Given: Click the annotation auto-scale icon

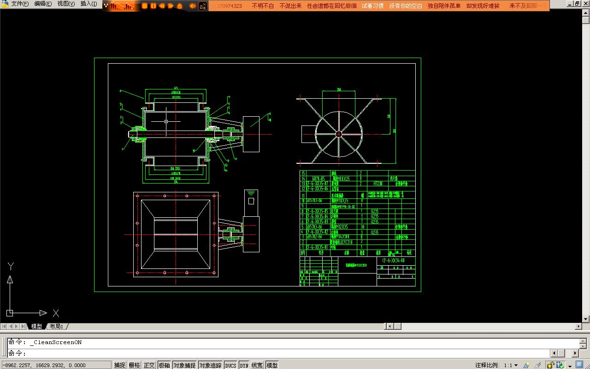Looking at the screenshot, I should pyautogui.click(x=537, y=365).
